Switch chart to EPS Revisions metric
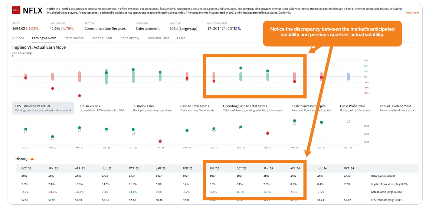This screenshot has width=429, height=208. (x=90, y=106)
